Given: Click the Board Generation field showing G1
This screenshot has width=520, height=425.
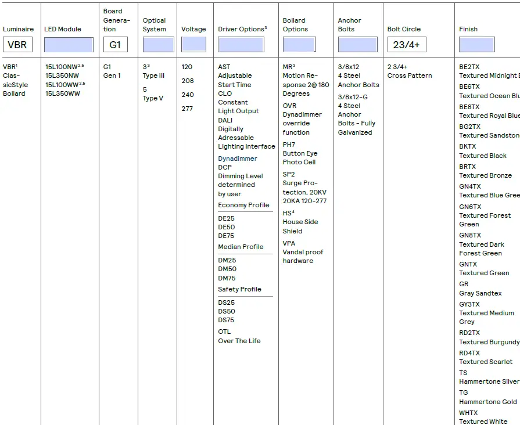Looking at the screenshot, I should click(116, 45).
